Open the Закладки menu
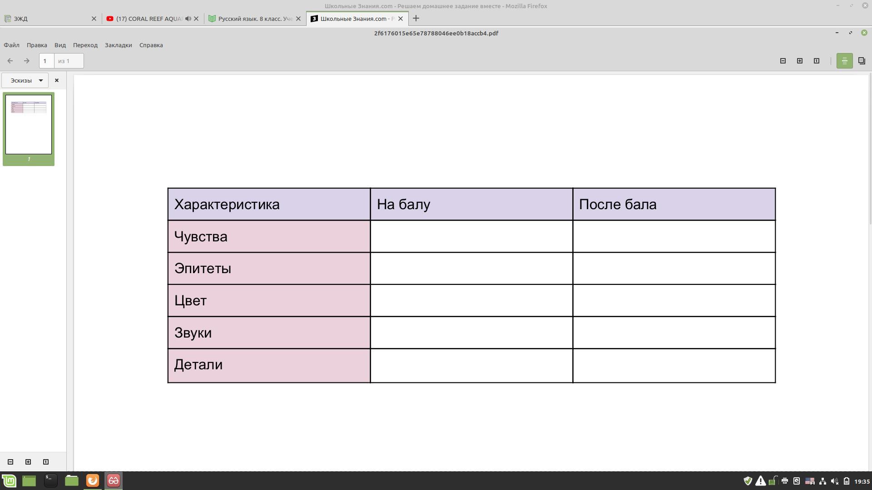Screen dimensions: 872x490 pyautogui.click(x=118, y=45)
